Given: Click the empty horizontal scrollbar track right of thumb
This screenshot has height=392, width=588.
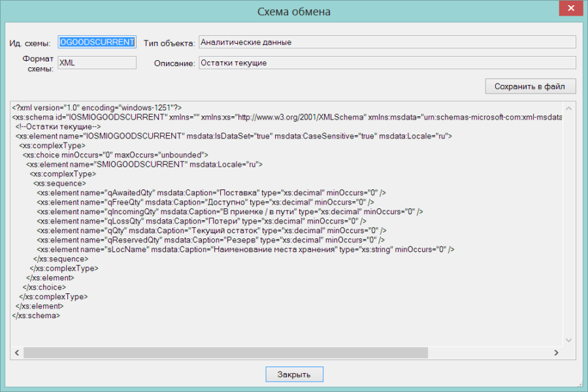Looking at the screenshot, I should click(489, 353).
